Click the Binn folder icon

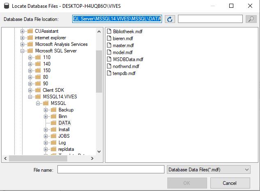point(54,116)
